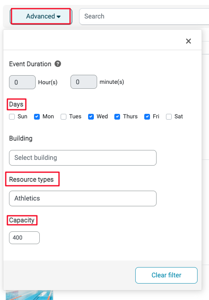The image size is (209, 300).
Task: Enable the Tues checkbox
Action: click(64, 117)
